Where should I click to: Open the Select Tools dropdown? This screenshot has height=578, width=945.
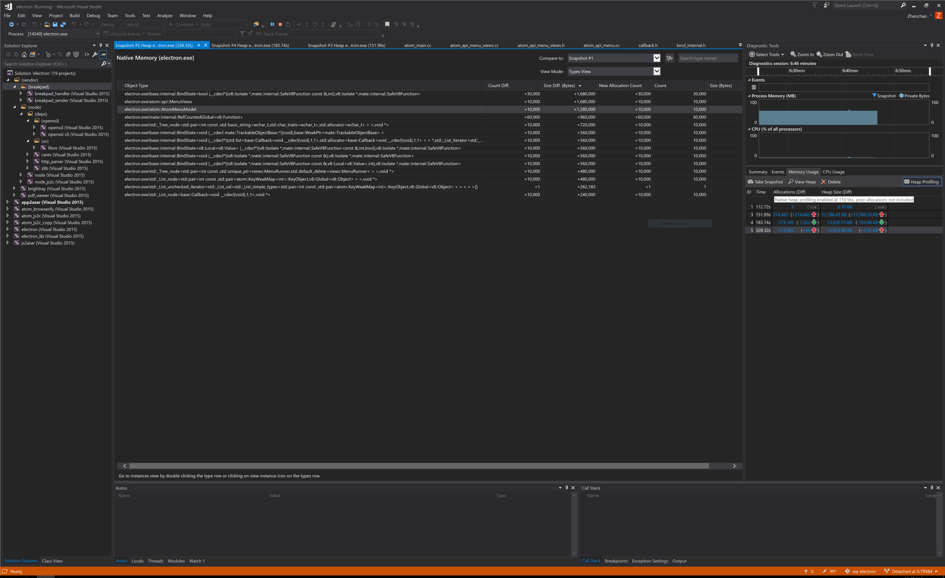767,55
